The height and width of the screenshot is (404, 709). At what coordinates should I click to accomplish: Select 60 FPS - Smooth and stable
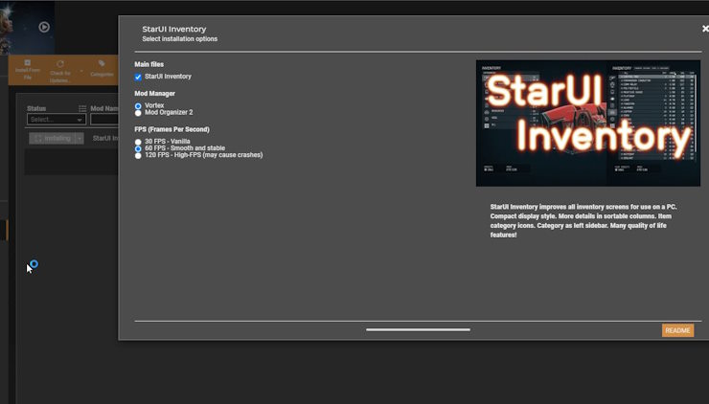pyautogui.click(x=138, y=148)
